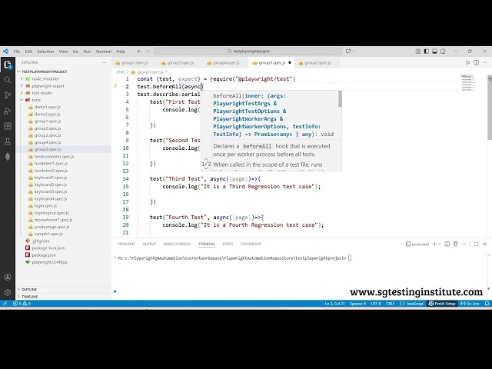Click errors and warnings count in status bar
This screenshot has height=369, width=492.
point(22,304)
